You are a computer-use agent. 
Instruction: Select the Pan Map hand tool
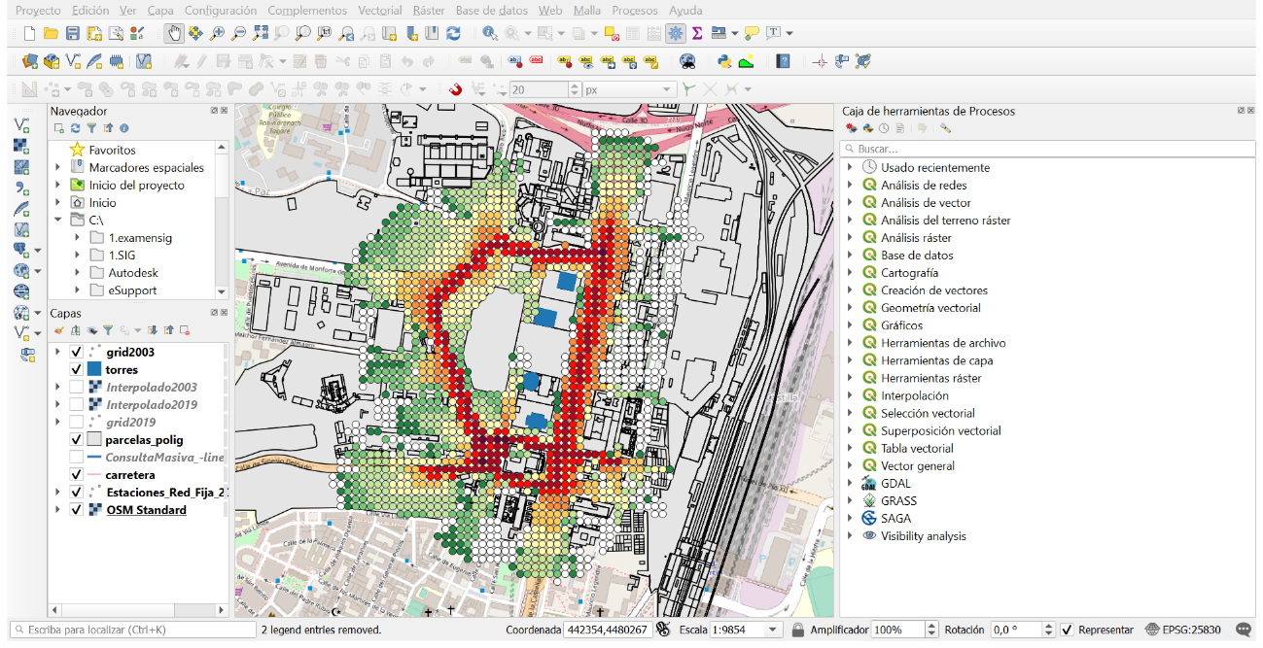(174, 33)
